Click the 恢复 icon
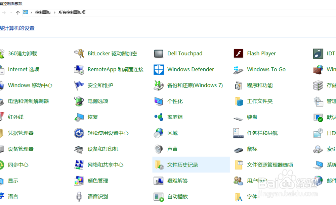 tap(79, 117)
